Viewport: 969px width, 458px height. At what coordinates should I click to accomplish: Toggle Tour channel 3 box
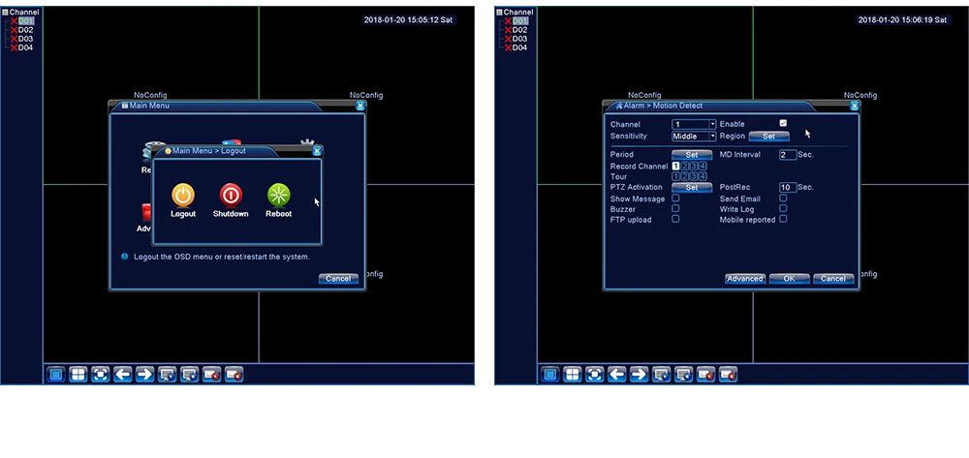pos(694,176)
